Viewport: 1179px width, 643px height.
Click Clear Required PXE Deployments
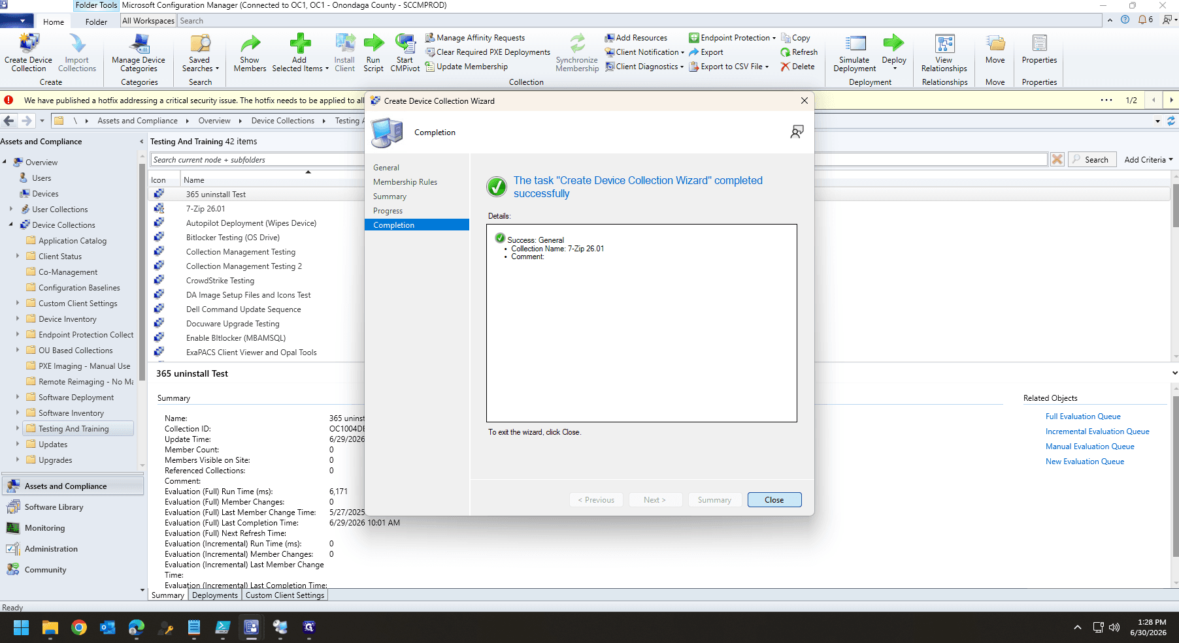[x=488, y=52]
